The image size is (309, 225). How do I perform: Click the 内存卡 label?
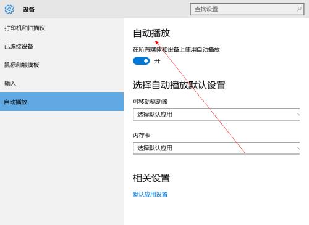[x=142, y=136]
